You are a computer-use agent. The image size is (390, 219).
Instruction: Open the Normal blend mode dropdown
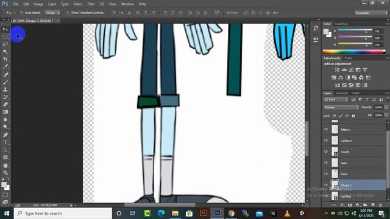pos(341,107)
